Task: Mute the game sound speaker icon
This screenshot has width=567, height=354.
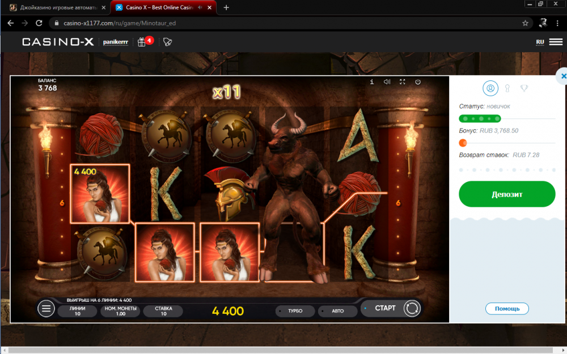Action: [387, 82]
